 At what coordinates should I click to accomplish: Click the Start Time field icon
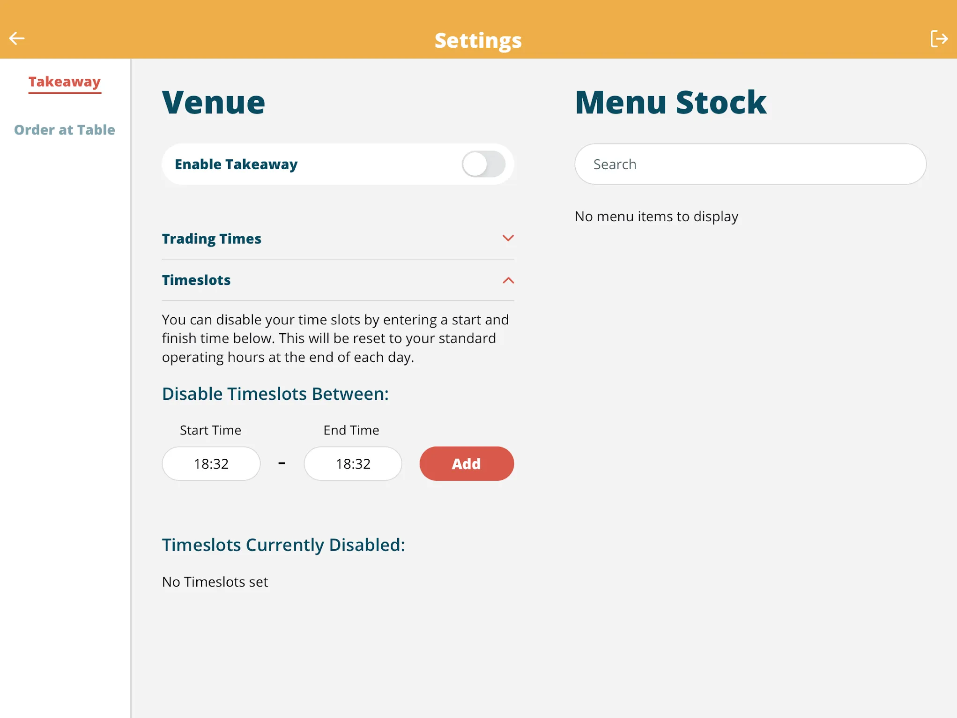click(211, 463)
